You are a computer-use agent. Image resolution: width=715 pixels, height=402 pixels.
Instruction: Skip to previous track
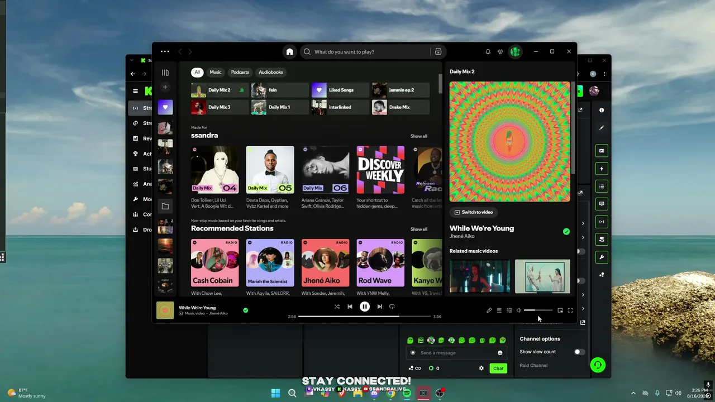(350, 307)
